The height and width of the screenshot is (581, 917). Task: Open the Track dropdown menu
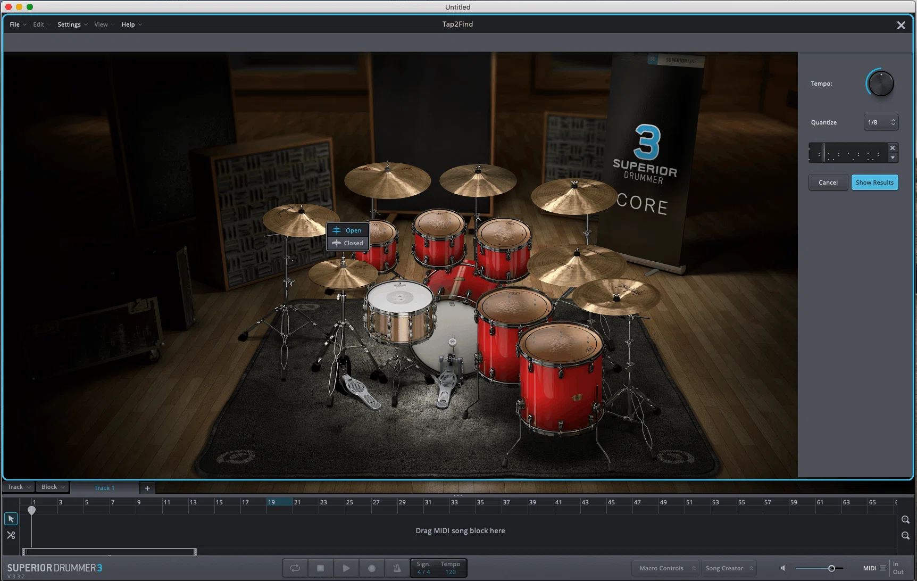click(x=19, y=487)
